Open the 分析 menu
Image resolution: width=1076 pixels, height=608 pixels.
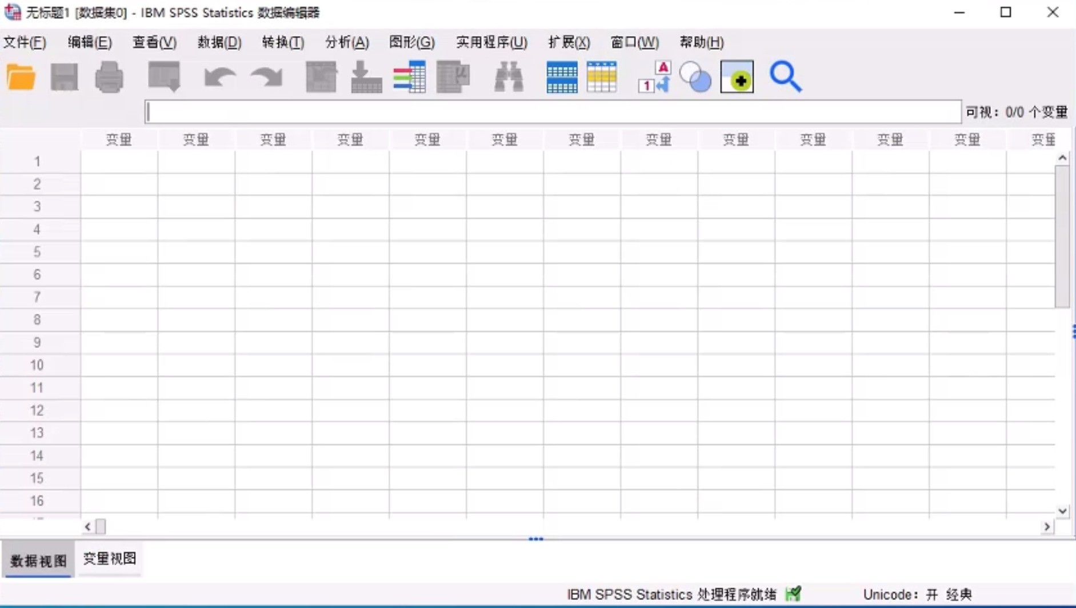pos(345,42)
